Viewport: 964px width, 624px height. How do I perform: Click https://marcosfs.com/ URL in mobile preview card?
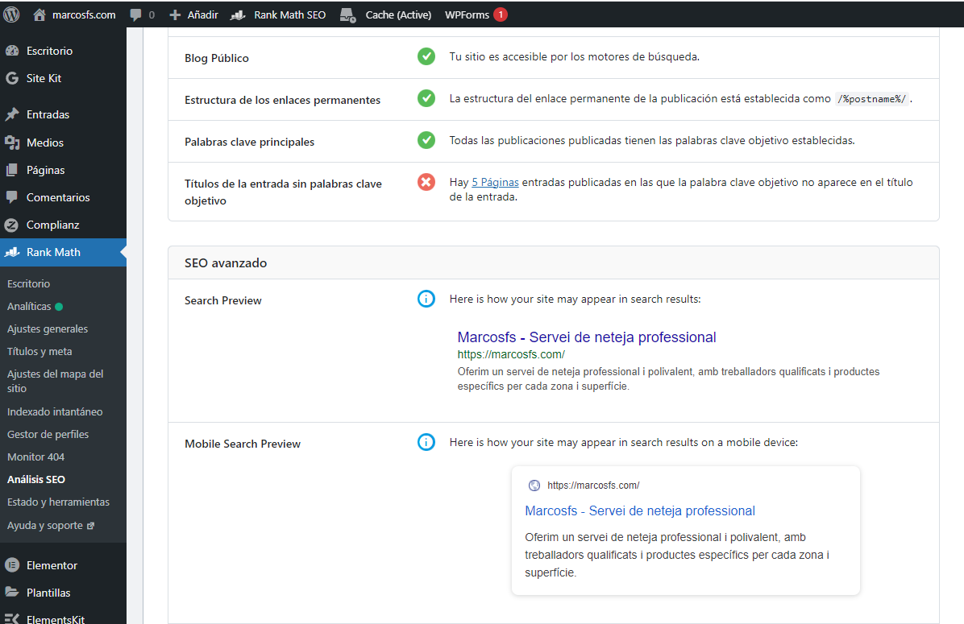[593, 486]
